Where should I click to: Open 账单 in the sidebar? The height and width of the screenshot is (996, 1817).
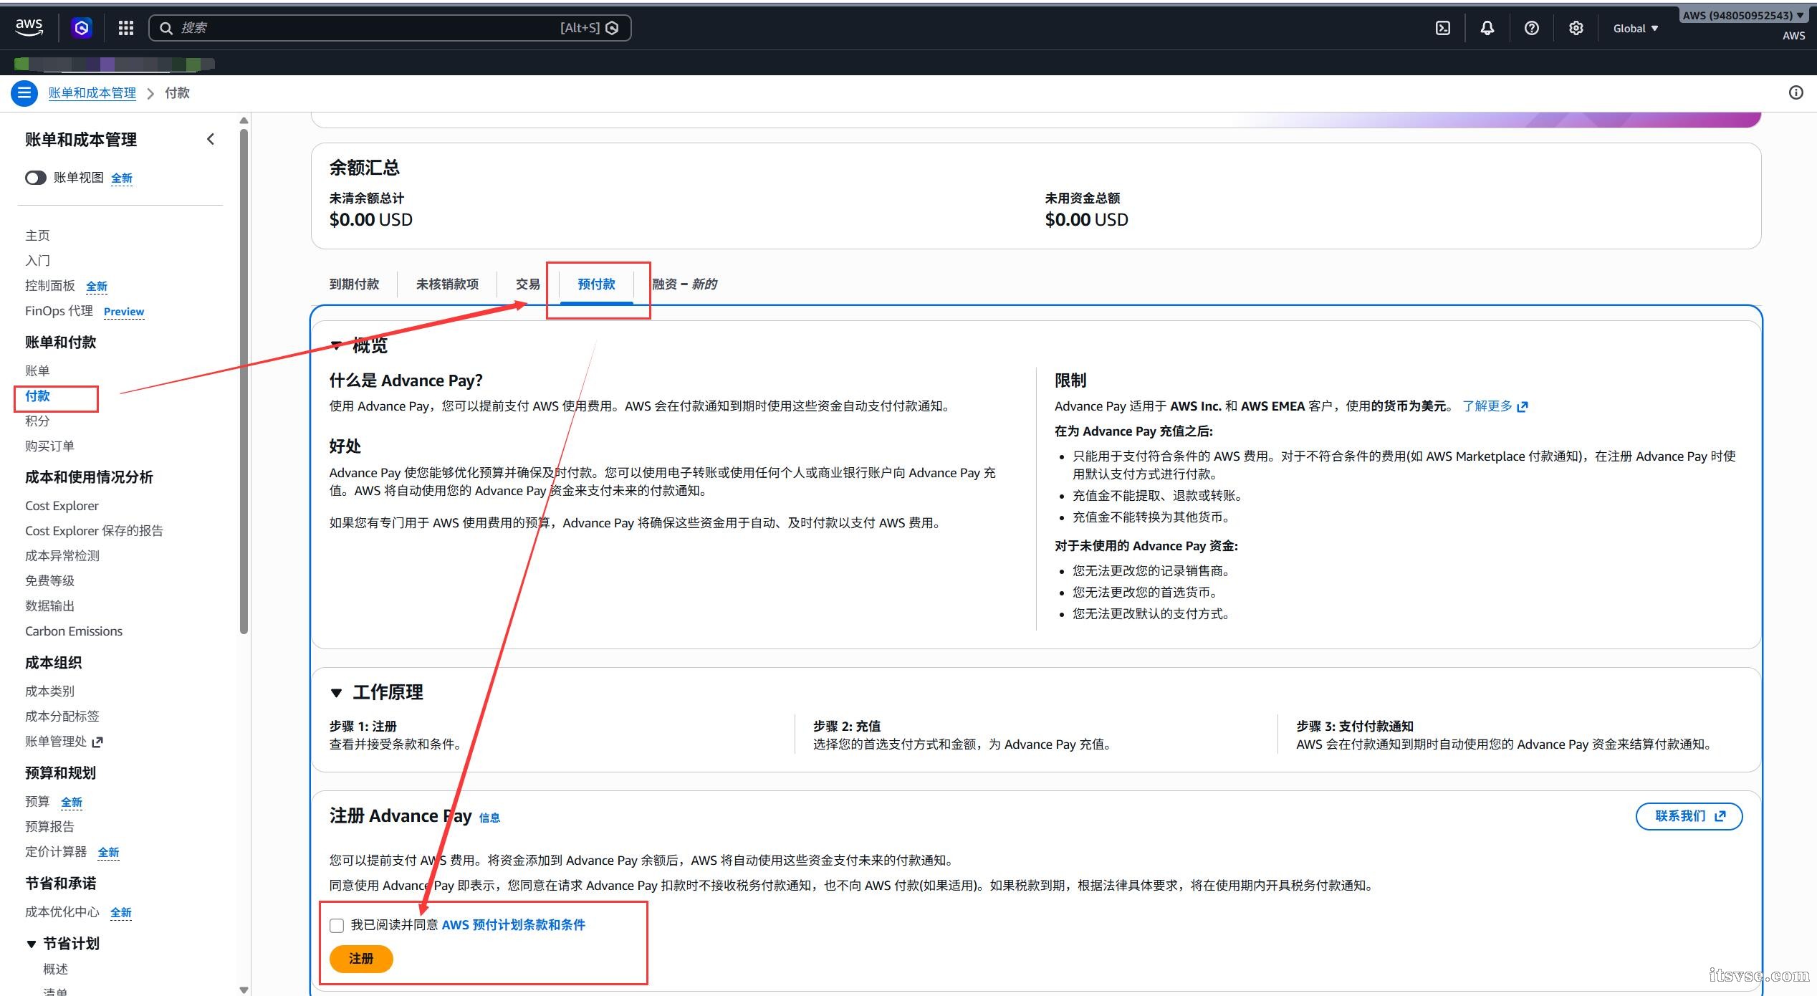pyautogui.click(x=38, y=370)
